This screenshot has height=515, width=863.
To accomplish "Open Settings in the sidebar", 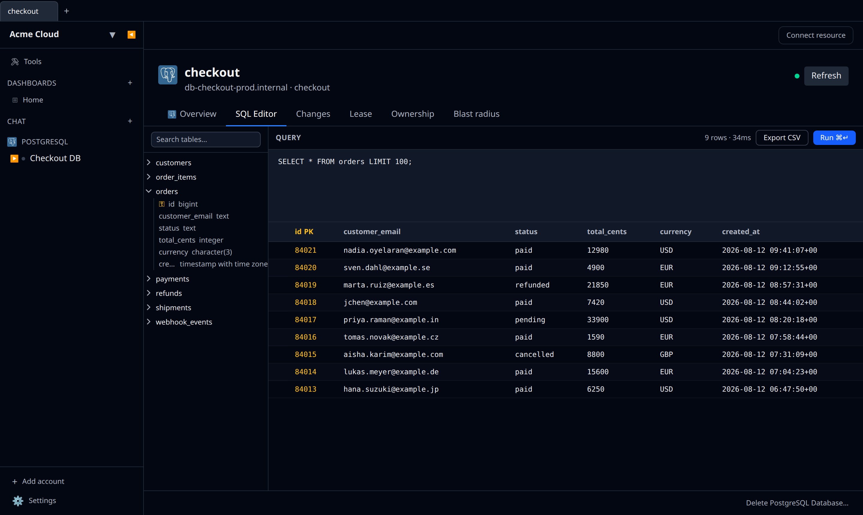I will [42, 500].
